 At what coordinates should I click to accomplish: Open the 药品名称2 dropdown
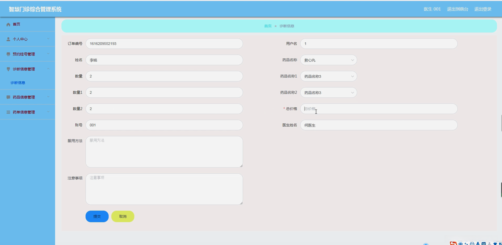(328, 93)
